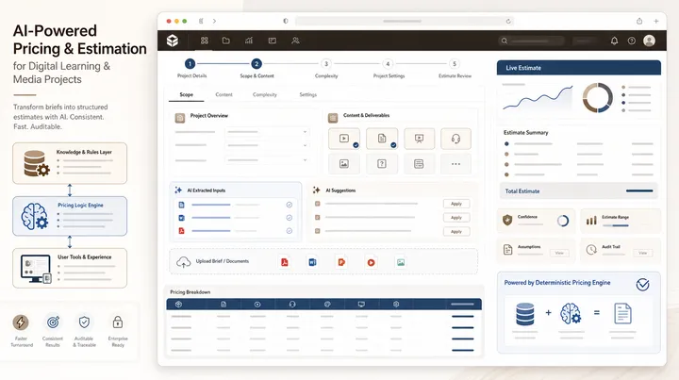This screenshot has width=679, height=380.
Task: Apply the top AI suggestion
Action: [456, 204]
